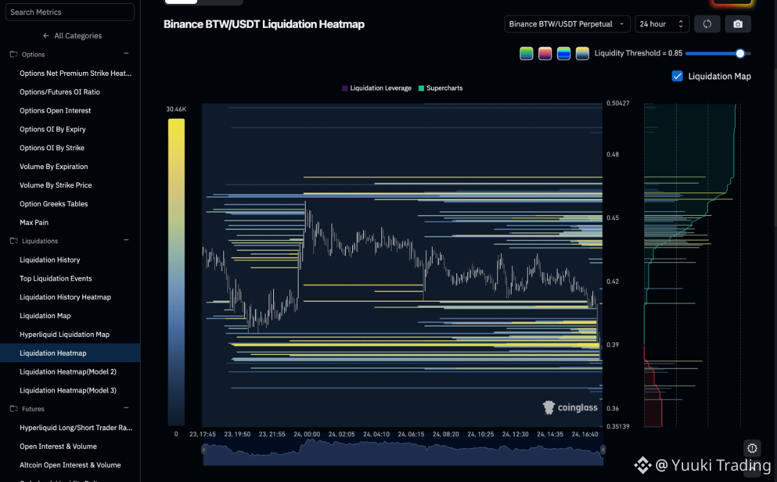Click the 0.45 price axis label
777x482 pixels.
click(x=613, y=218)
